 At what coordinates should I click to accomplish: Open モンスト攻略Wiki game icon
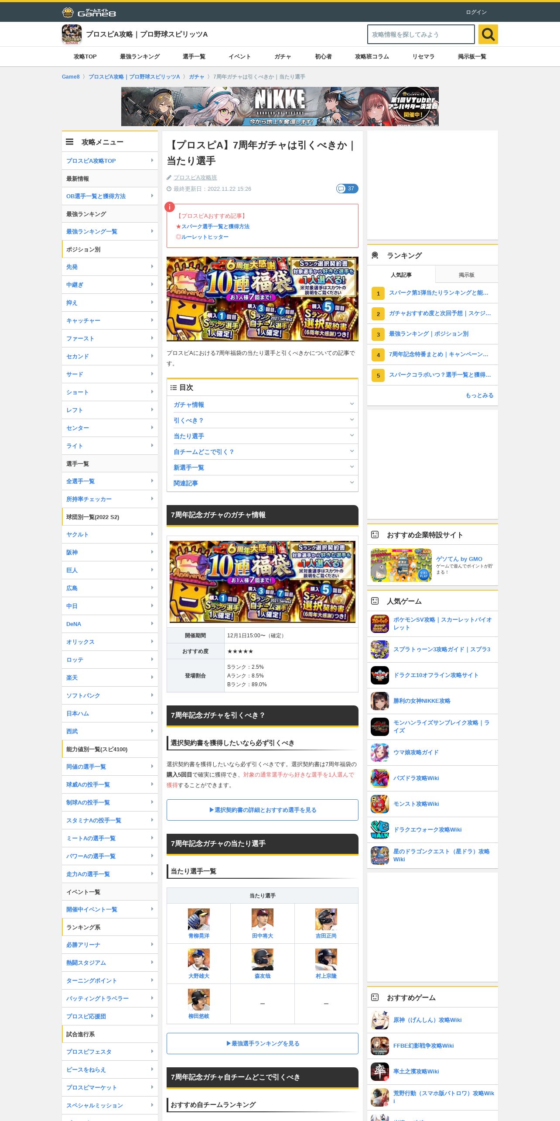(x=380, y=804)
